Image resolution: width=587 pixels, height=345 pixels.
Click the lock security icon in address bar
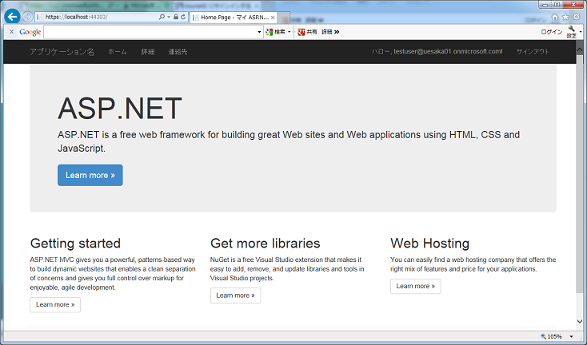click(x=176, y=17)
